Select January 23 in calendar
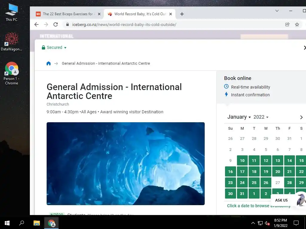This screenshot has width=306, height=229. click(230, 183)
